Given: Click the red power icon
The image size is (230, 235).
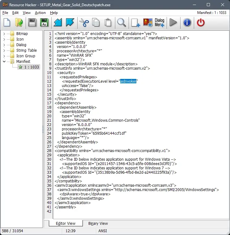Looking at the screenshot, I should [x=201, y=23].
